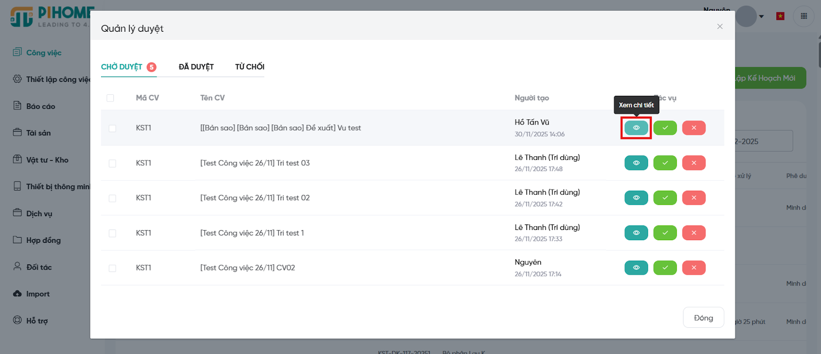Screen dimensions: 821x354
Task: Approve the CV02 task by Nguyên
Action: (x=665, y=267)
